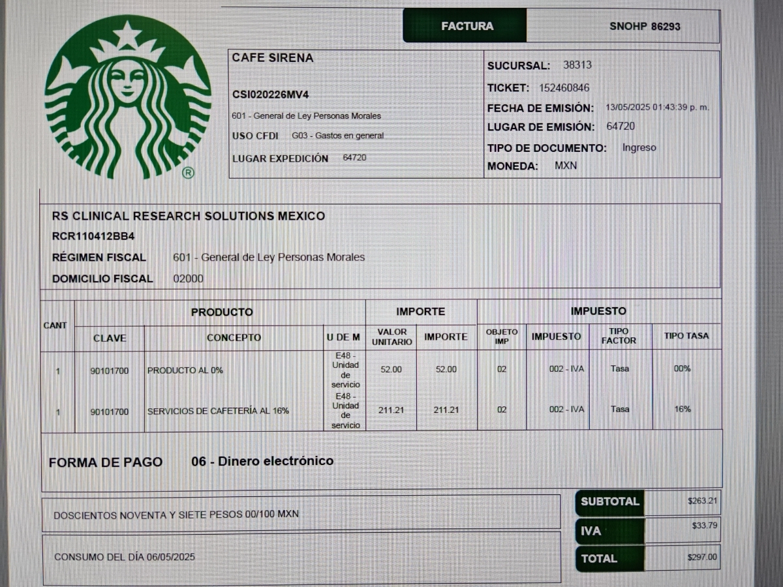This screenshot has width=783, height=587.
Task: Select the IVA amount $33.79
Action: pos(703,526)
